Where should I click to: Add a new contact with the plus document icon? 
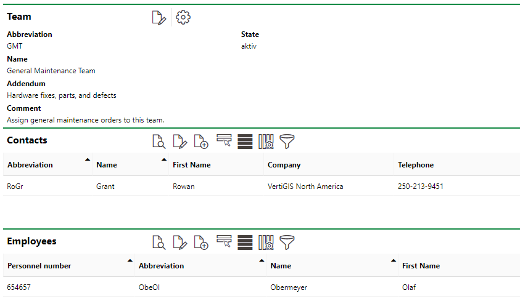[x=201, y=142]
